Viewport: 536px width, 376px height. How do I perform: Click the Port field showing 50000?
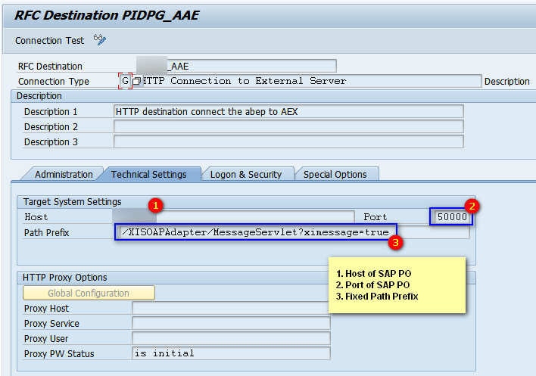[451, 217]
